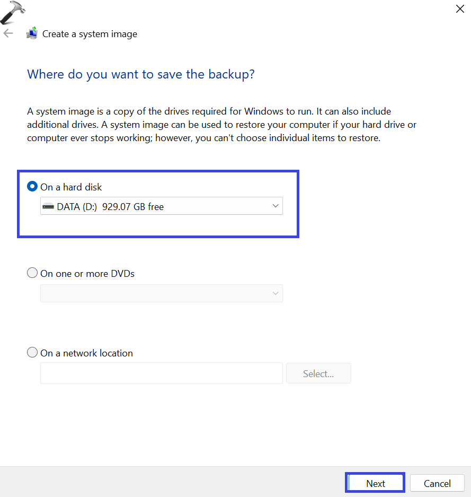Screen dimensions: 471x497
Task: Click the "On a network location" label
Action: coord(86,353)
